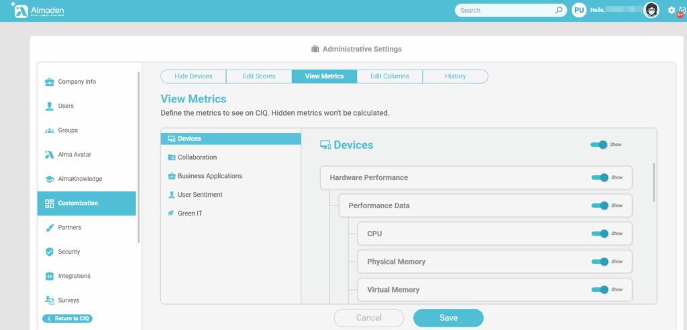Click the metrics list vertical scrollbar

pyautogui.click(x=653, y=182)
